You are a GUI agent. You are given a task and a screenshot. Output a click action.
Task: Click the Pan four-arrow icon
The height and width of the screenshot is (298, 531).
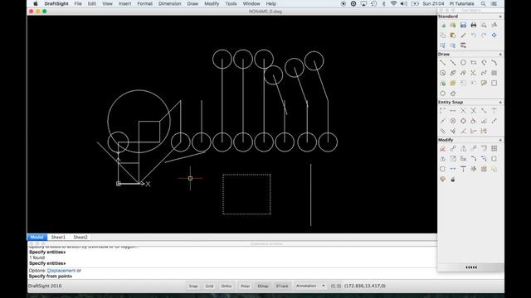494,35
